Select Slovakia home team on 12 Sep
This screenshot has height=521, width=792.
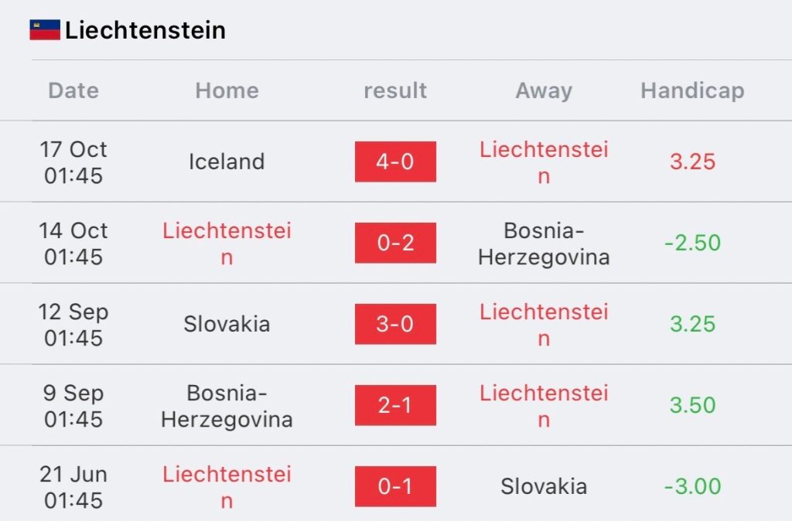click(x=227, y=324)
